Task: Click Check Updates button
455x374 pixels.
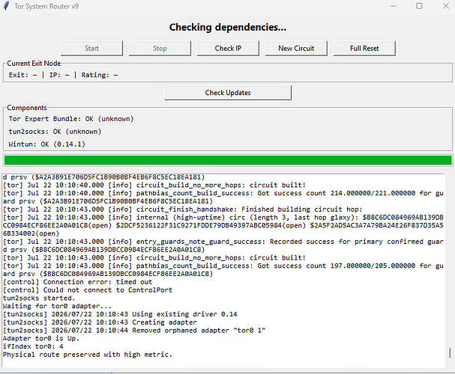Action: coord(228,93)
